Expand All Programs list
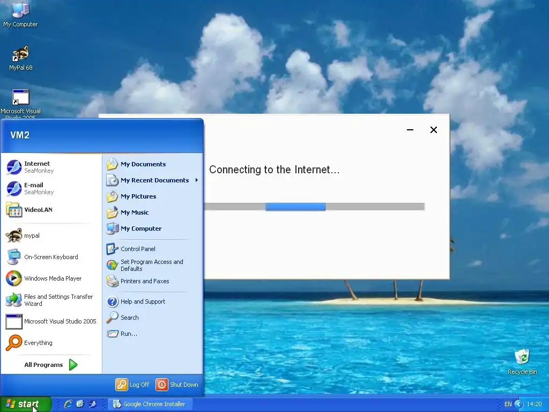This screenshot has height=412, width=549. pos(51,365)
